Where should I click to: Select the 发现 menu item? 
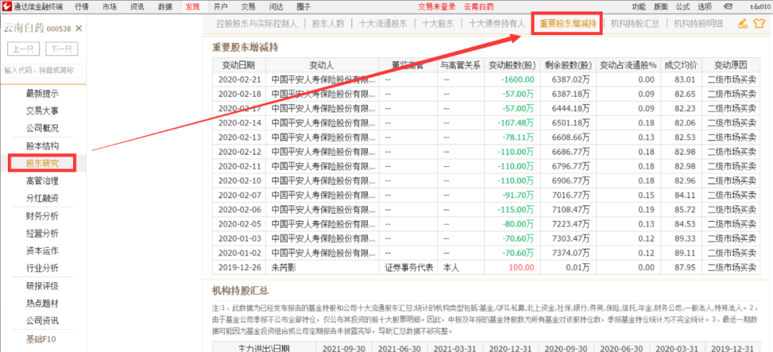click(193, 6)
